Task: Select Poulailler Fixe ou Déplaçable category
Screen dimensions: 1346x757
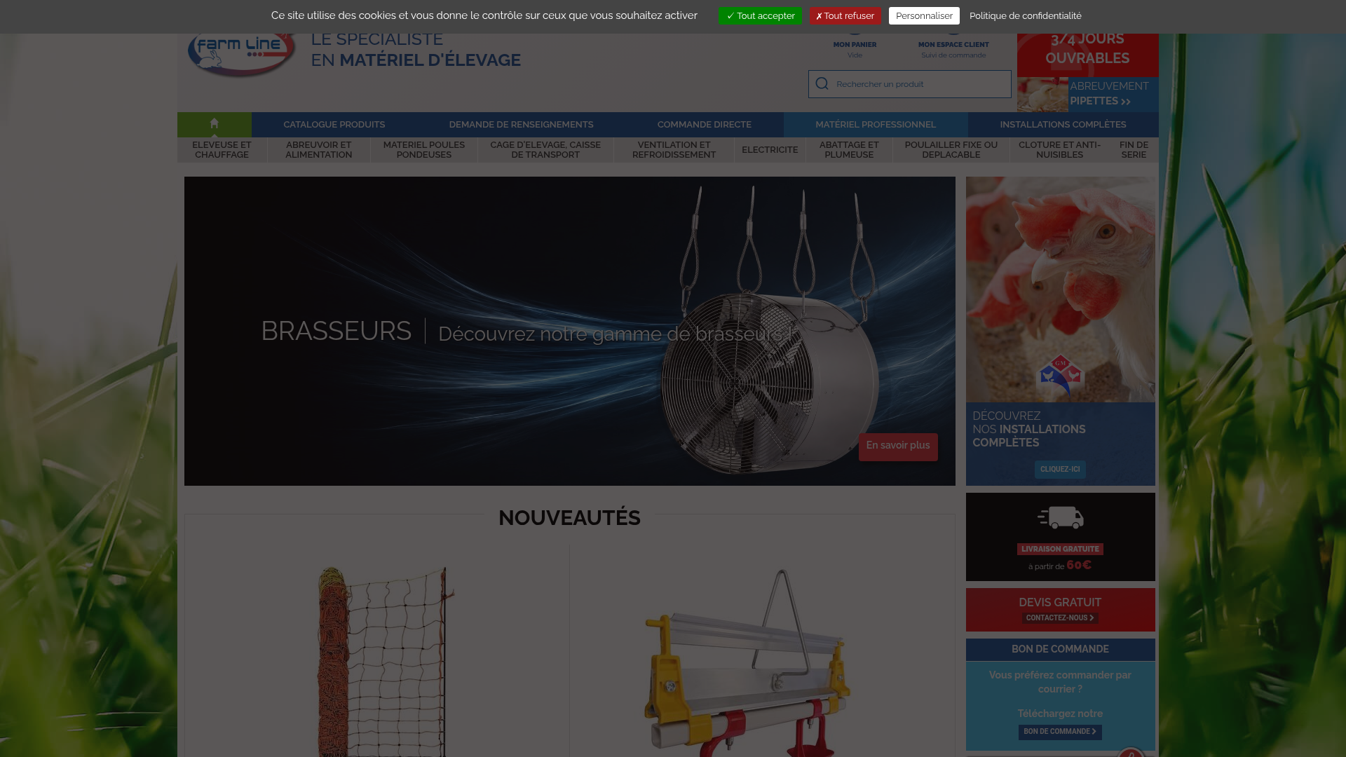Action: click(x=951, y=150)
